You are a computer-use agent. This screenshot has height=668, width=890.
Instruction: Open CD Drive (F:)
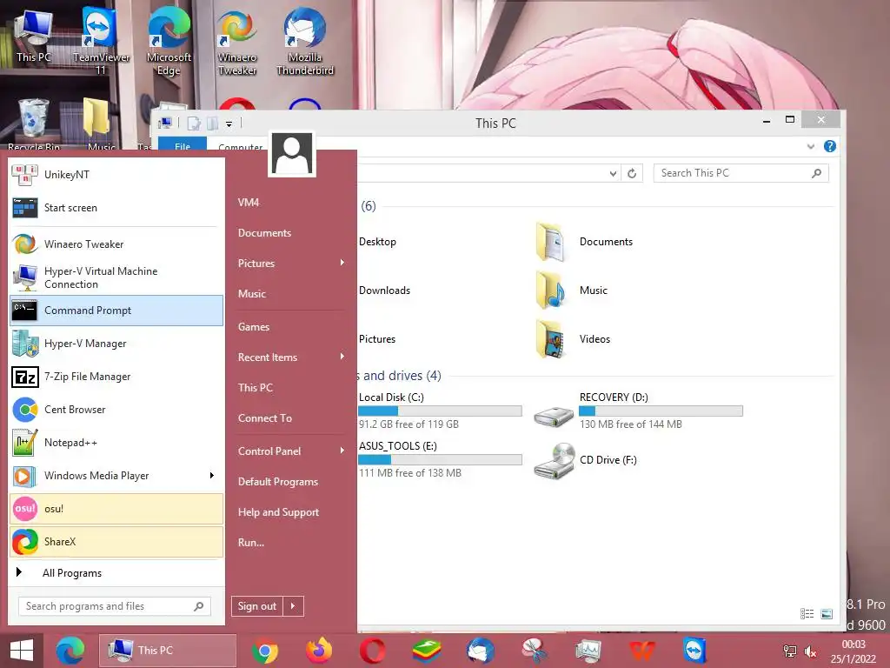586,460
